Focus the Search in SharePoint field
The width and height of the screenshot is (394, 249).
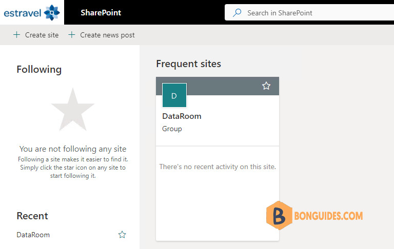[309, 12]
